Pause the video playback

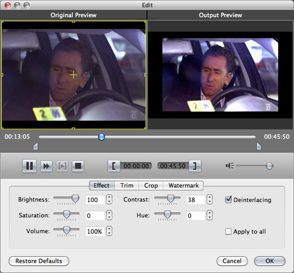point(29,166)
